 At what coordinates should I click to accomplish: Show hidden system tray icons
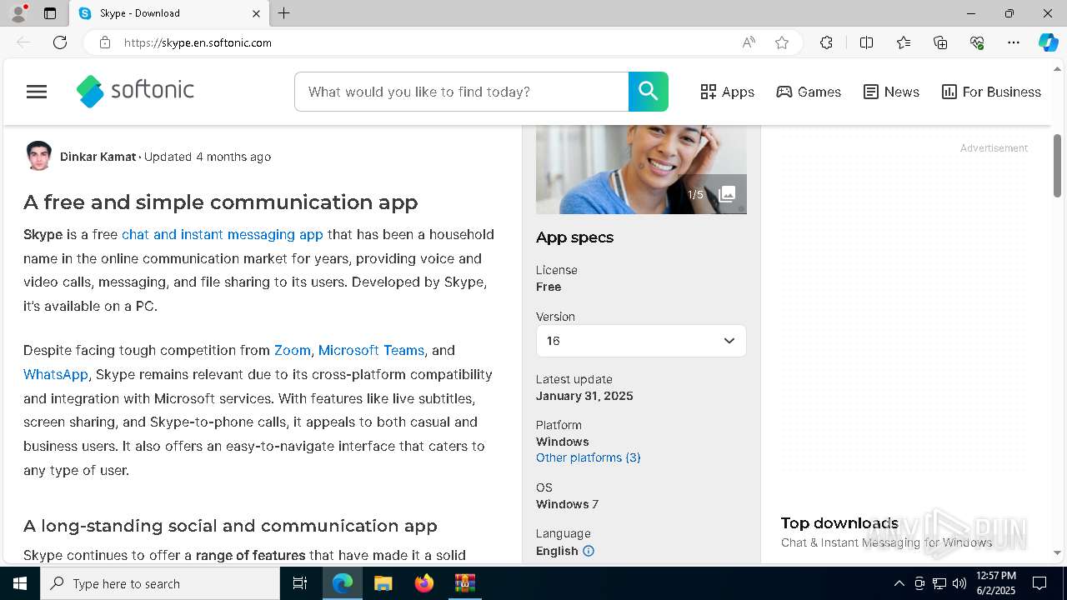pos(899,583)
